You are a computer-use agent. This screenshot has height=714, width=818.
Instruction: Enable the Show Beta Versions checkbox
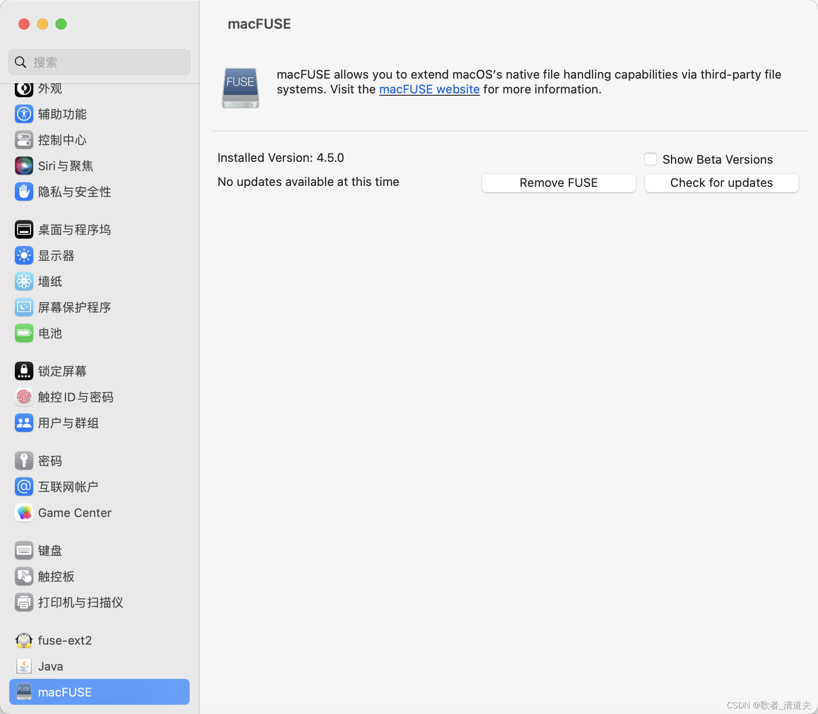(651, 159)
